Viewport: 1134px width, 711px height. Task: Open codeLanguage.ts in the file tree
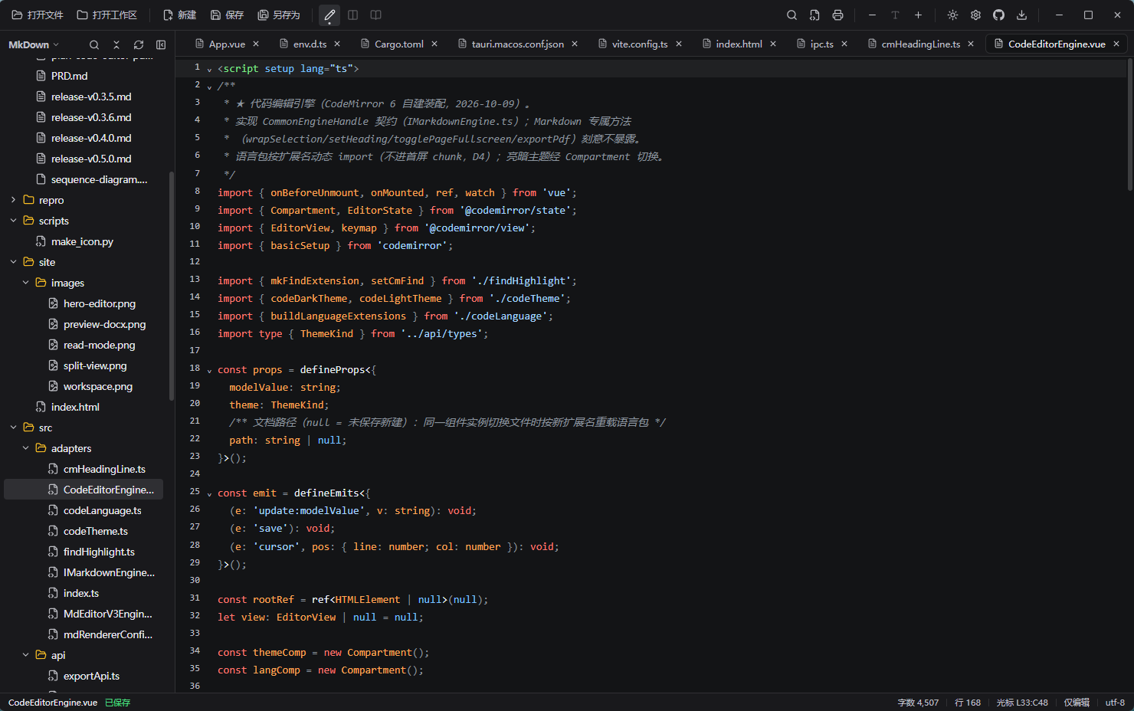pyautogui.click(x=102, y=510)
